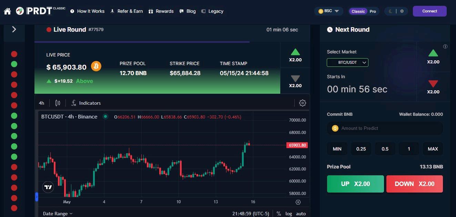Visit the Blog link in navigation
456x217 pixels.
point(188,11)
